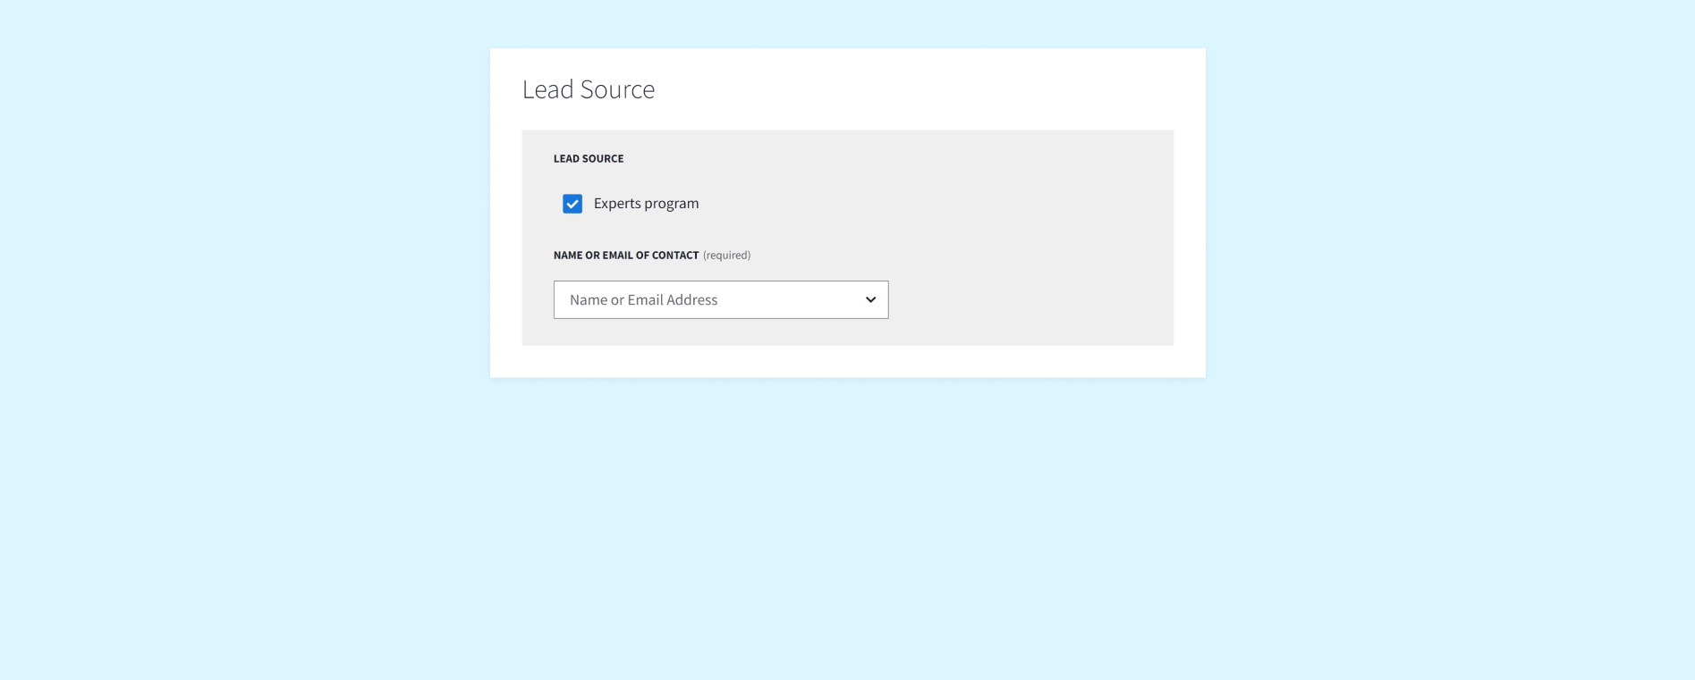Viewport: 1695px width, 680px height.
Task: Click the white checkmark icon inside the checkbox
Action: tap(572, 204)
